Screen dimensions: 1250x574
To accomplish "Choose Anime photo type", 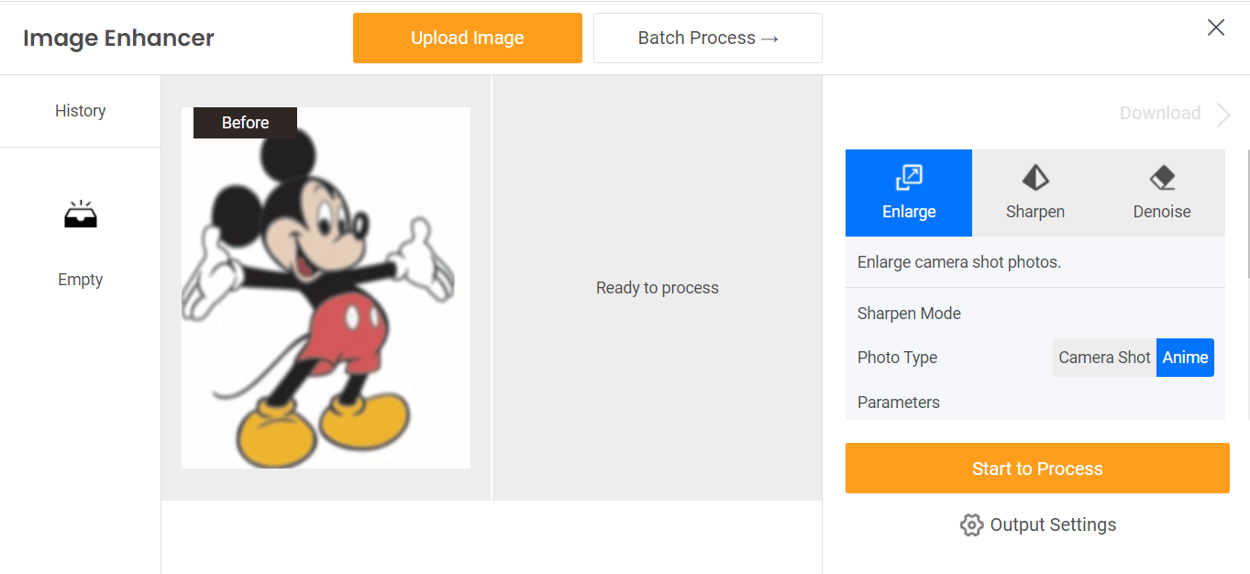I will 1185,358.
